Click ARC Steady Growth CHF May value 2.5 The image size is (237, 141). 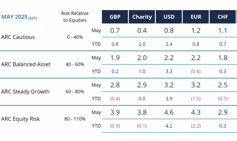(223, 85)
